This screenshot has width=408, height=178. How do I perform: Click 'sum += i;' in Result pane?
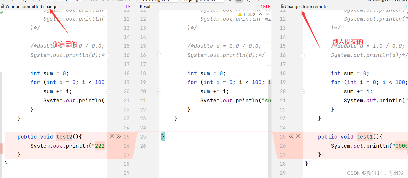214,91
